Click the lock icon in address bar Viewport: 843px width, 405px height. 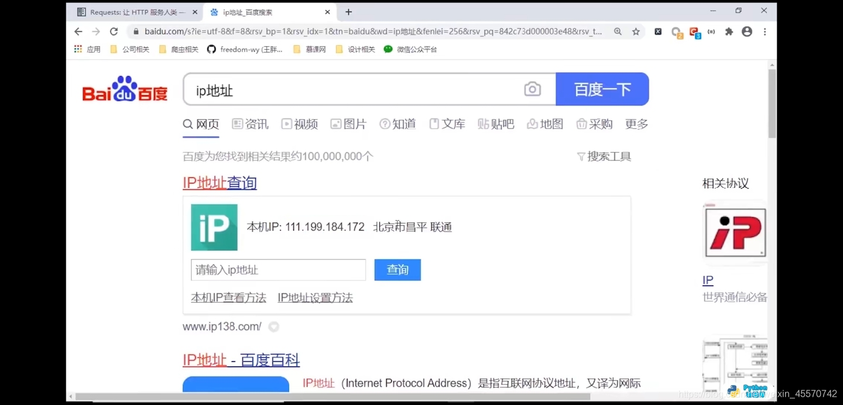(136, 32)
